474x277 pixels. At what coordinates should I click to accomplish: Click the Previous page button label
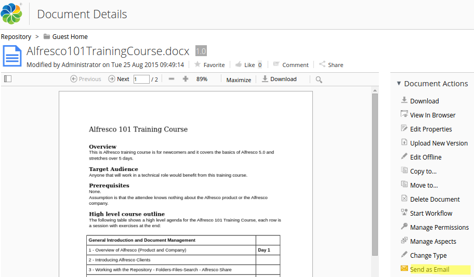tap(90, 79)
